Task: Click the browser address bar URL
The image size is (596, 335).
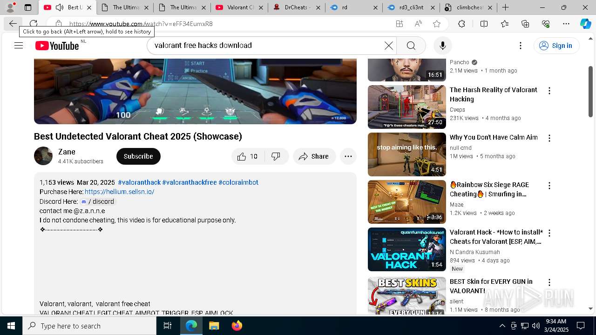Action: (x=141, y=24)
